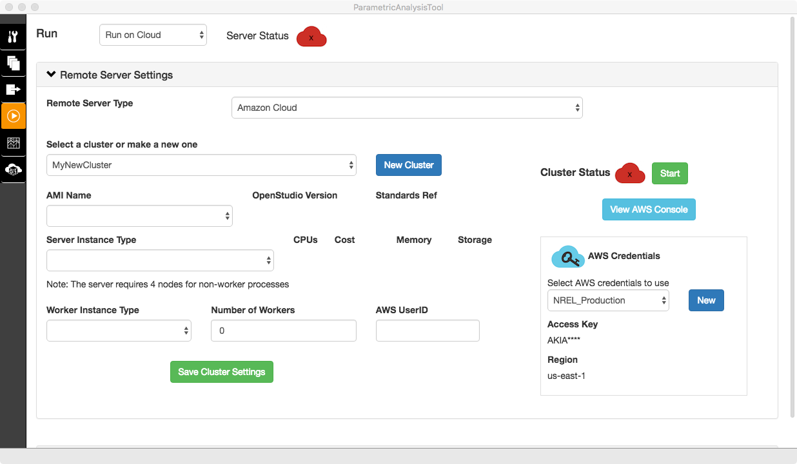Screen dimensions: 797x464
Task: Click the Cluster Status red cloud icon
Action: 630,173
